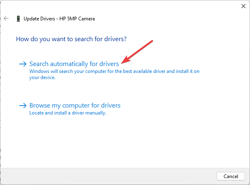Image resolution: width=250 pixels, height=185 pixels.
Task: Click 'How do you want to search' heading
Action: pyautogui.click(x=71, y=39)
